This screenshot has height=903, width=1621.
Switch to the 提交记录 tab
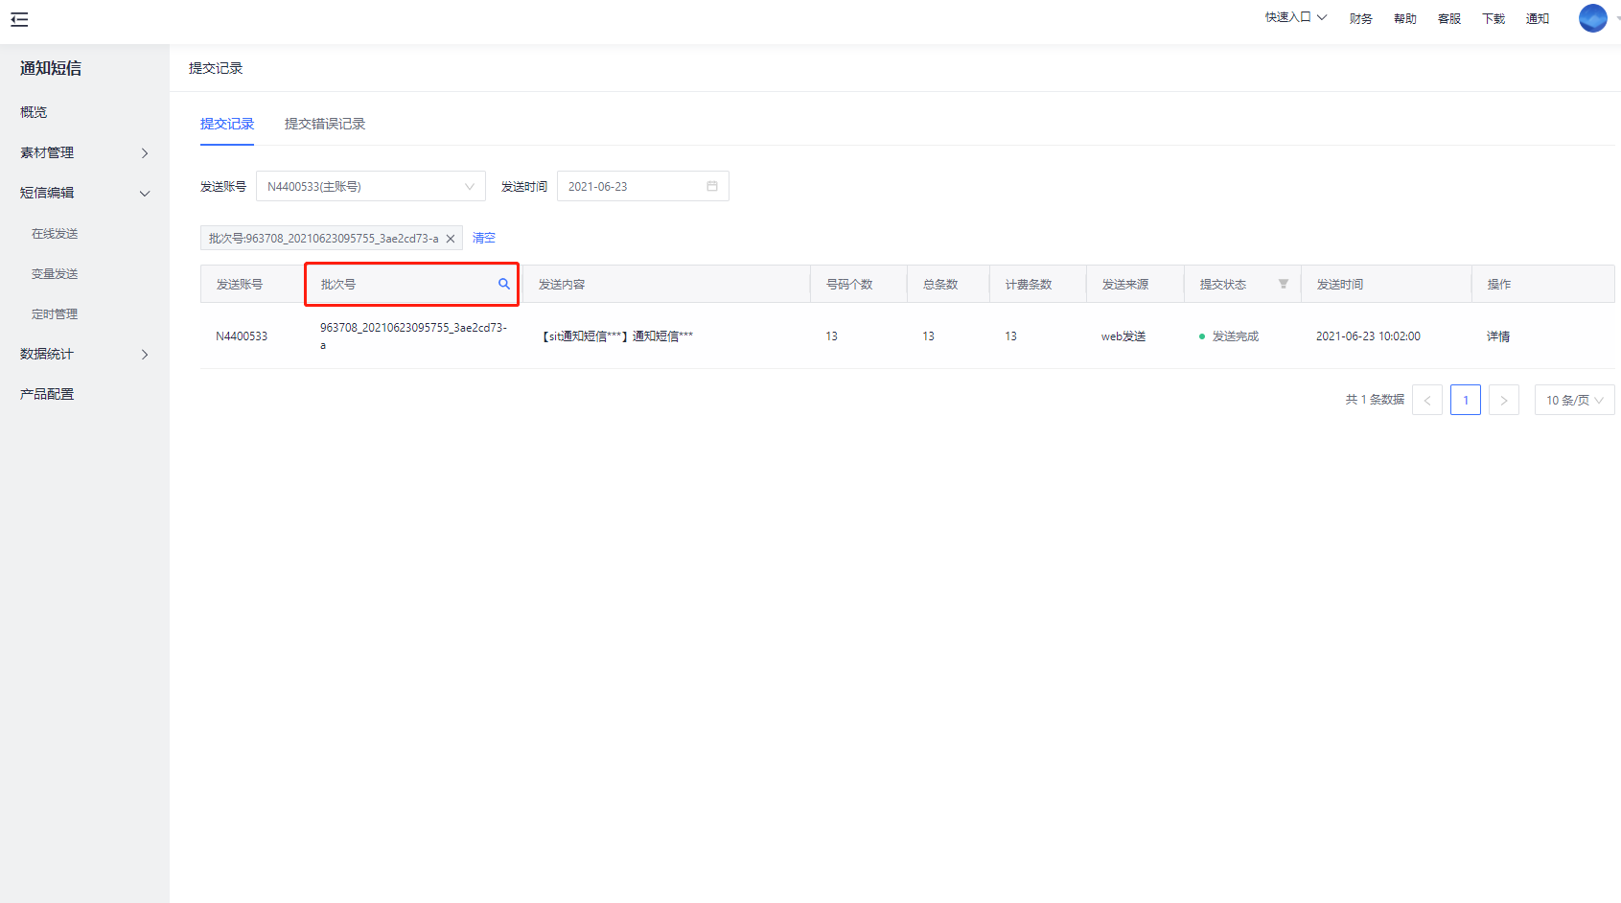click(227, 124)
